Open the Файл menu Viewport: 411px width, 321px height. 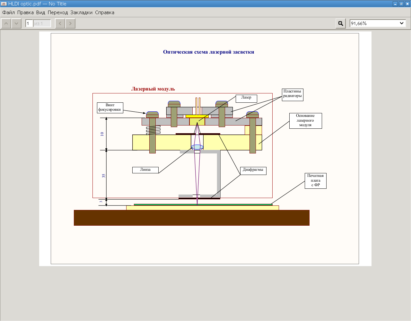(9, 13)
